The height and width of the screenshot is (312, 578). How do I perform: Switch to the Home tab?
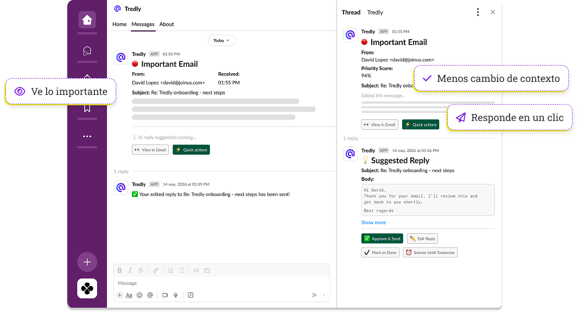point(119,24)
